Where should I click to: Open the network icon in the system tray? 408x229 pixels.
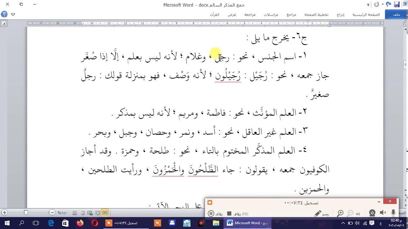tap(365, 223)
